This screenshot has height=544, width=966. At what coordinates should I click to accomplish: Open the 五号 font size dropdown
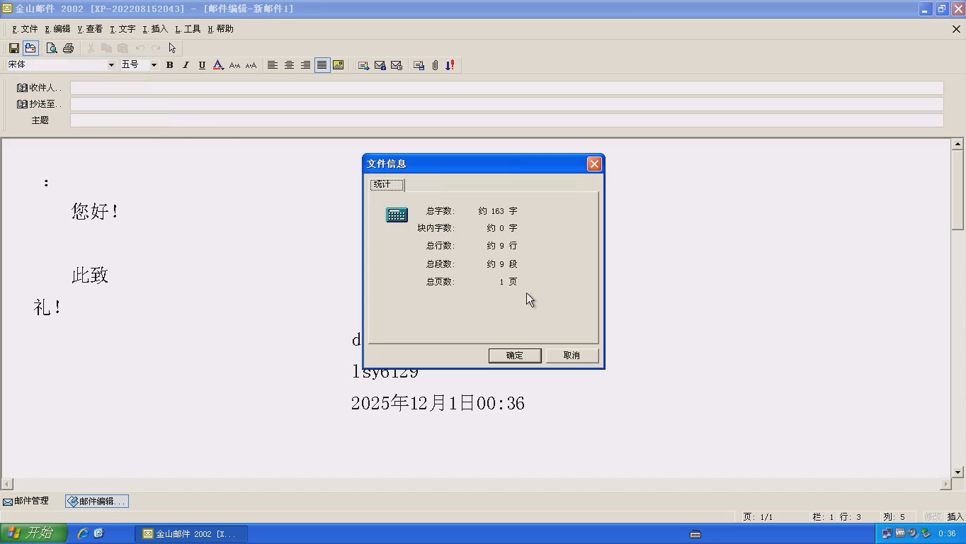click(154, 65)
